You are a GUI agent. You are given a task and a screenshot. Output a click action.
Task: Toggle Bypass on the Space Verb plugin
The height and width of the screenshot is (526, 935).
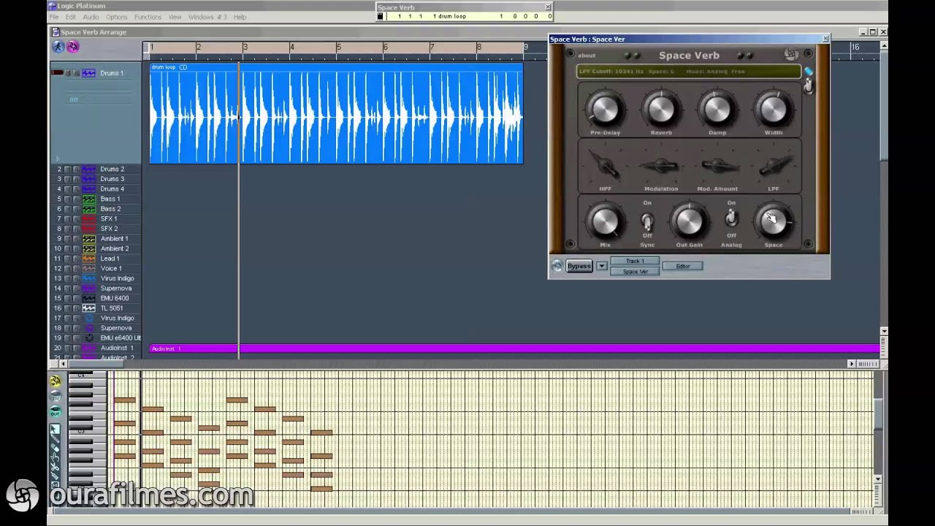click(x=579, y=266)
